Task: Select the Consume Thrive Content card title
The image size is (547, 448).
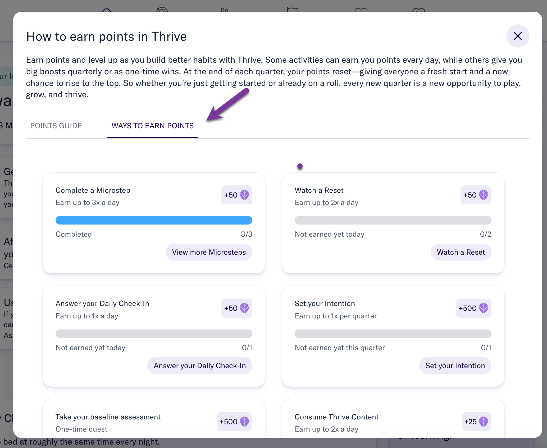Action: click(337, 417)
